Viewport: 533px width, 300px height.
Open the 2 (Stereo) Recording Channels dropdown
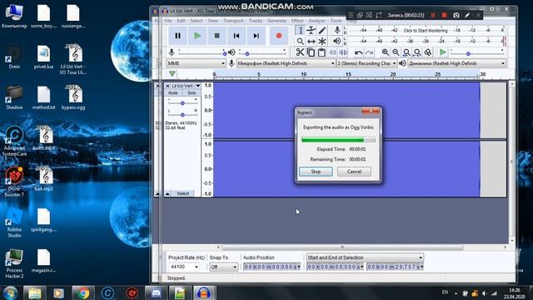coord(366,63)
